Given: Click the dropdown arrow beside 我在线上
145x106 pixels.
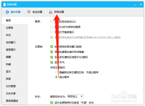Looking at the screenshot, I should (81, 96).
